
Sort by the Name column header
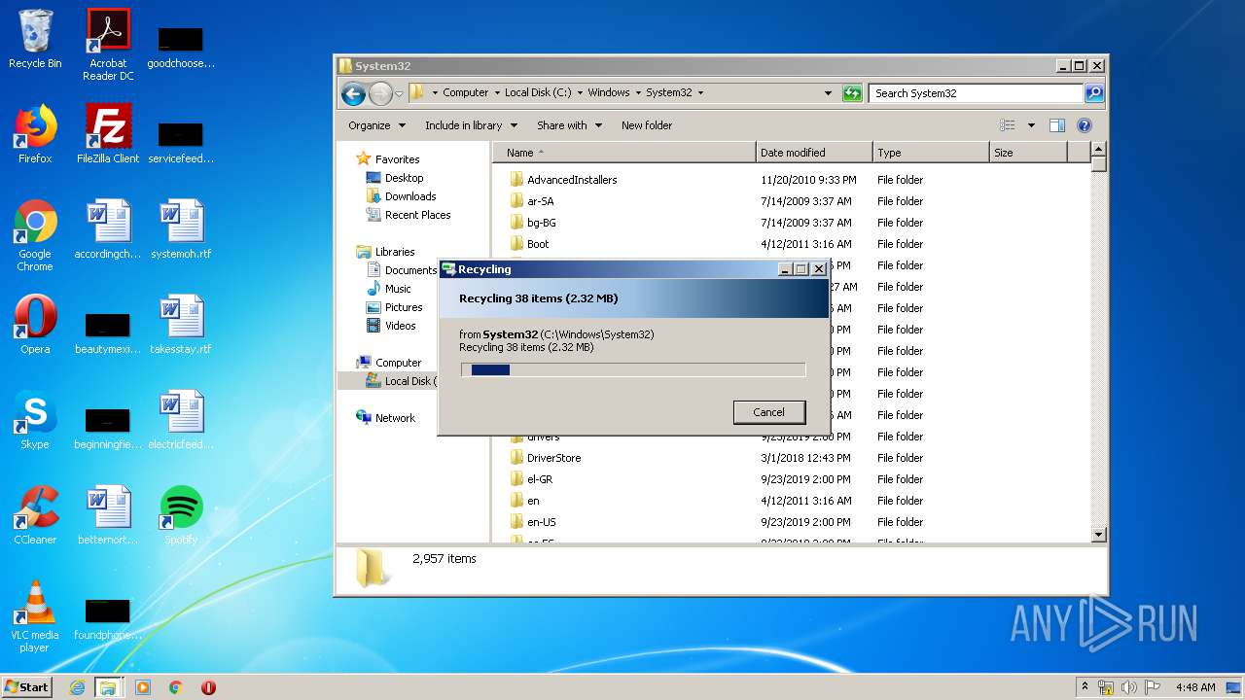tap(623, 153)
